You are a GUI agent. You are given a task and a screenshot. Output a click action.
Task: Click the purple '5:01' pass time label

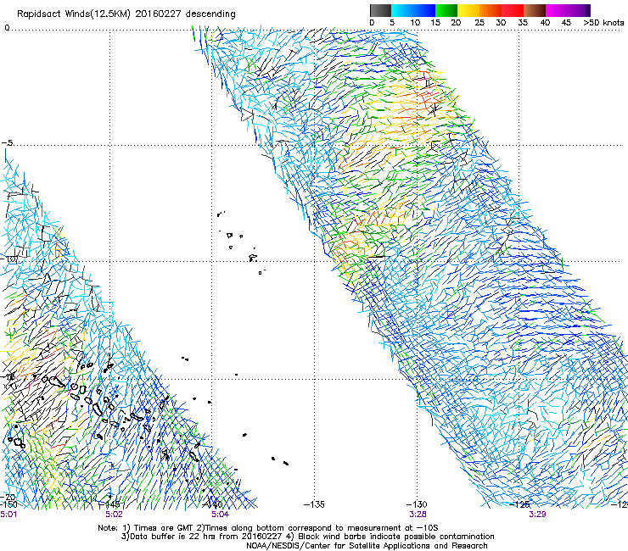tap(8, 515)
